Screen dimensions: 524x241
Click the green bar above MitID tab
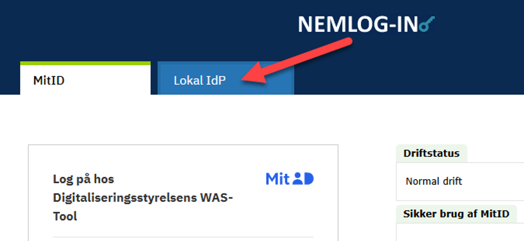pyautogui.click(x=85, y=63)
